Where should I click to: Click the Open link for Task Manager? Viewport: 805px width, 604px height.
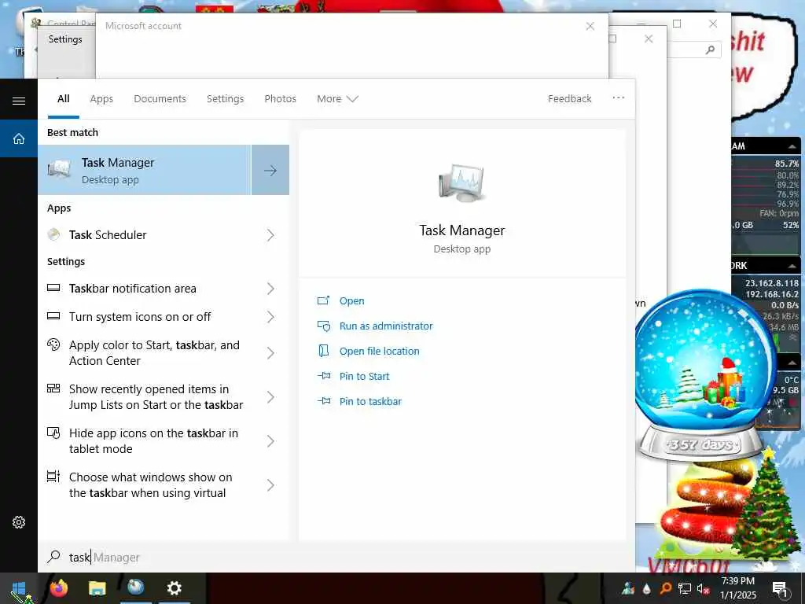click(x=351, y=301)
